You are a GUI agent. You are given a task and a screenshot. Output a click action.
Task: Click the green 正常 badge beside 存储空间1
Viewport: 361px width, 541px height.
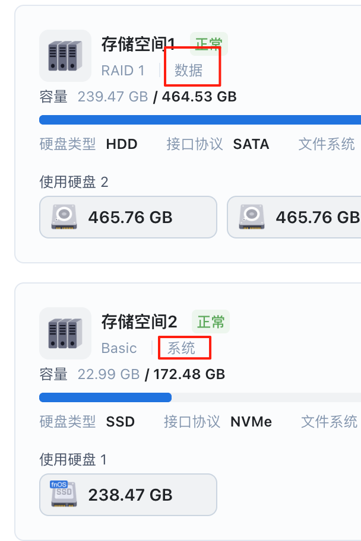click(x=209, y=44)
